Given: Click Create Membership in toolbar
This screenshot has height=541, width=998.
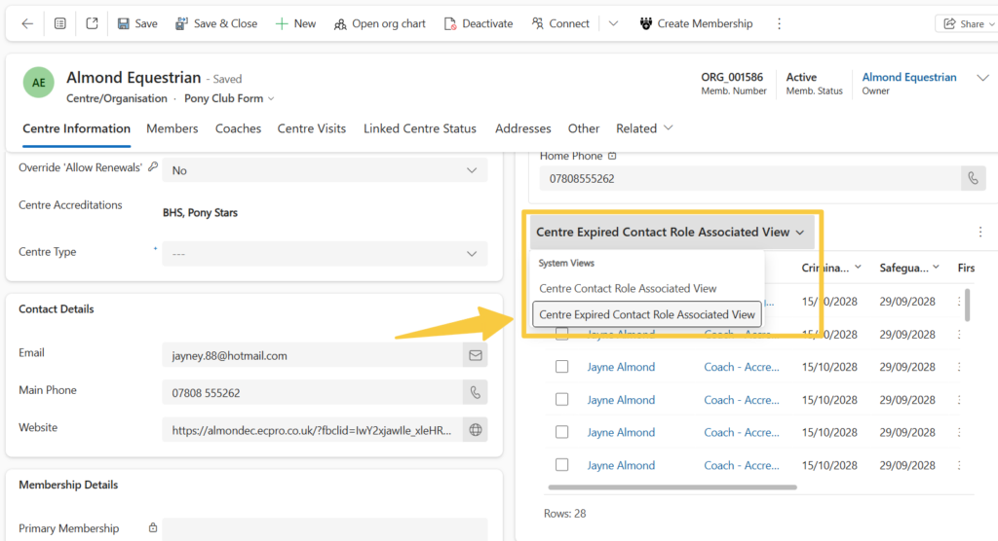Looking at the screenshot, I should coord(696,23).
